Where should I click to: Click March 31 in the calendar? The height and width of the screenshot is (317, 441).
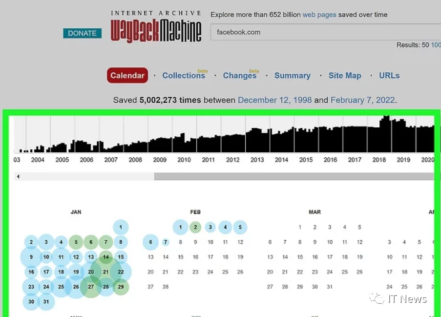point(330,287)
